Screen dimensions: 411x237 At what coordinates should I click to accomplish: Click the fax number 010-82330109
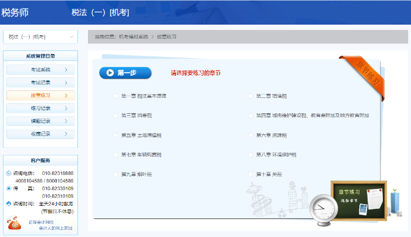tap(57, 188)
